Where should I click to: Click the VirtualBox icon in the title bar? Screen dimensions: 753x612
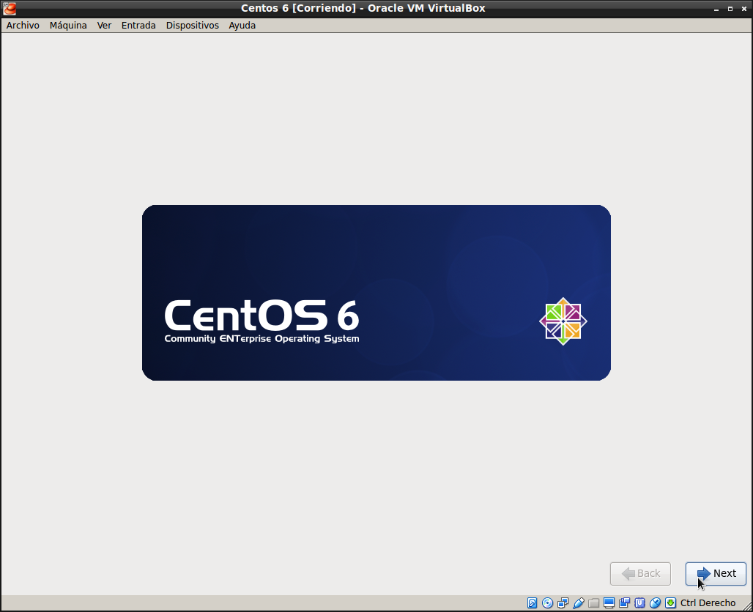tap(10, 8)
